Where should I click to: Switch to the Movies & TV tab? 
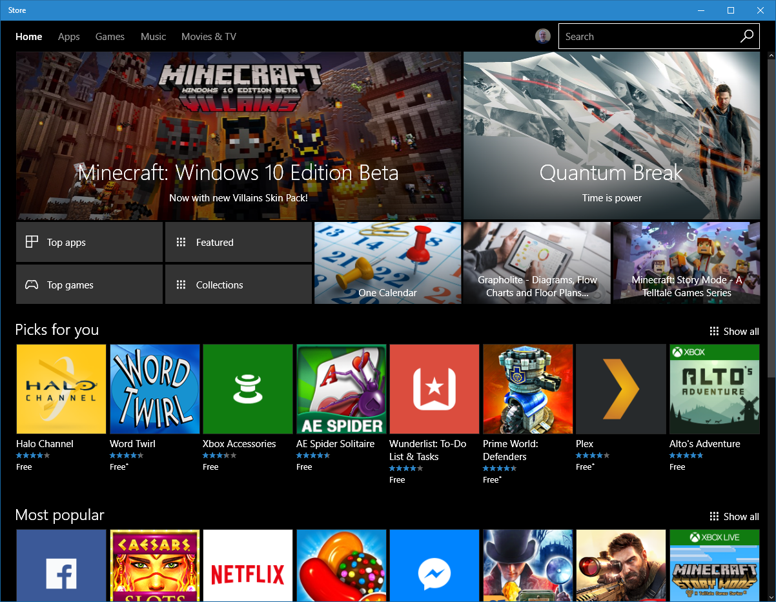[x=209, y=37]
